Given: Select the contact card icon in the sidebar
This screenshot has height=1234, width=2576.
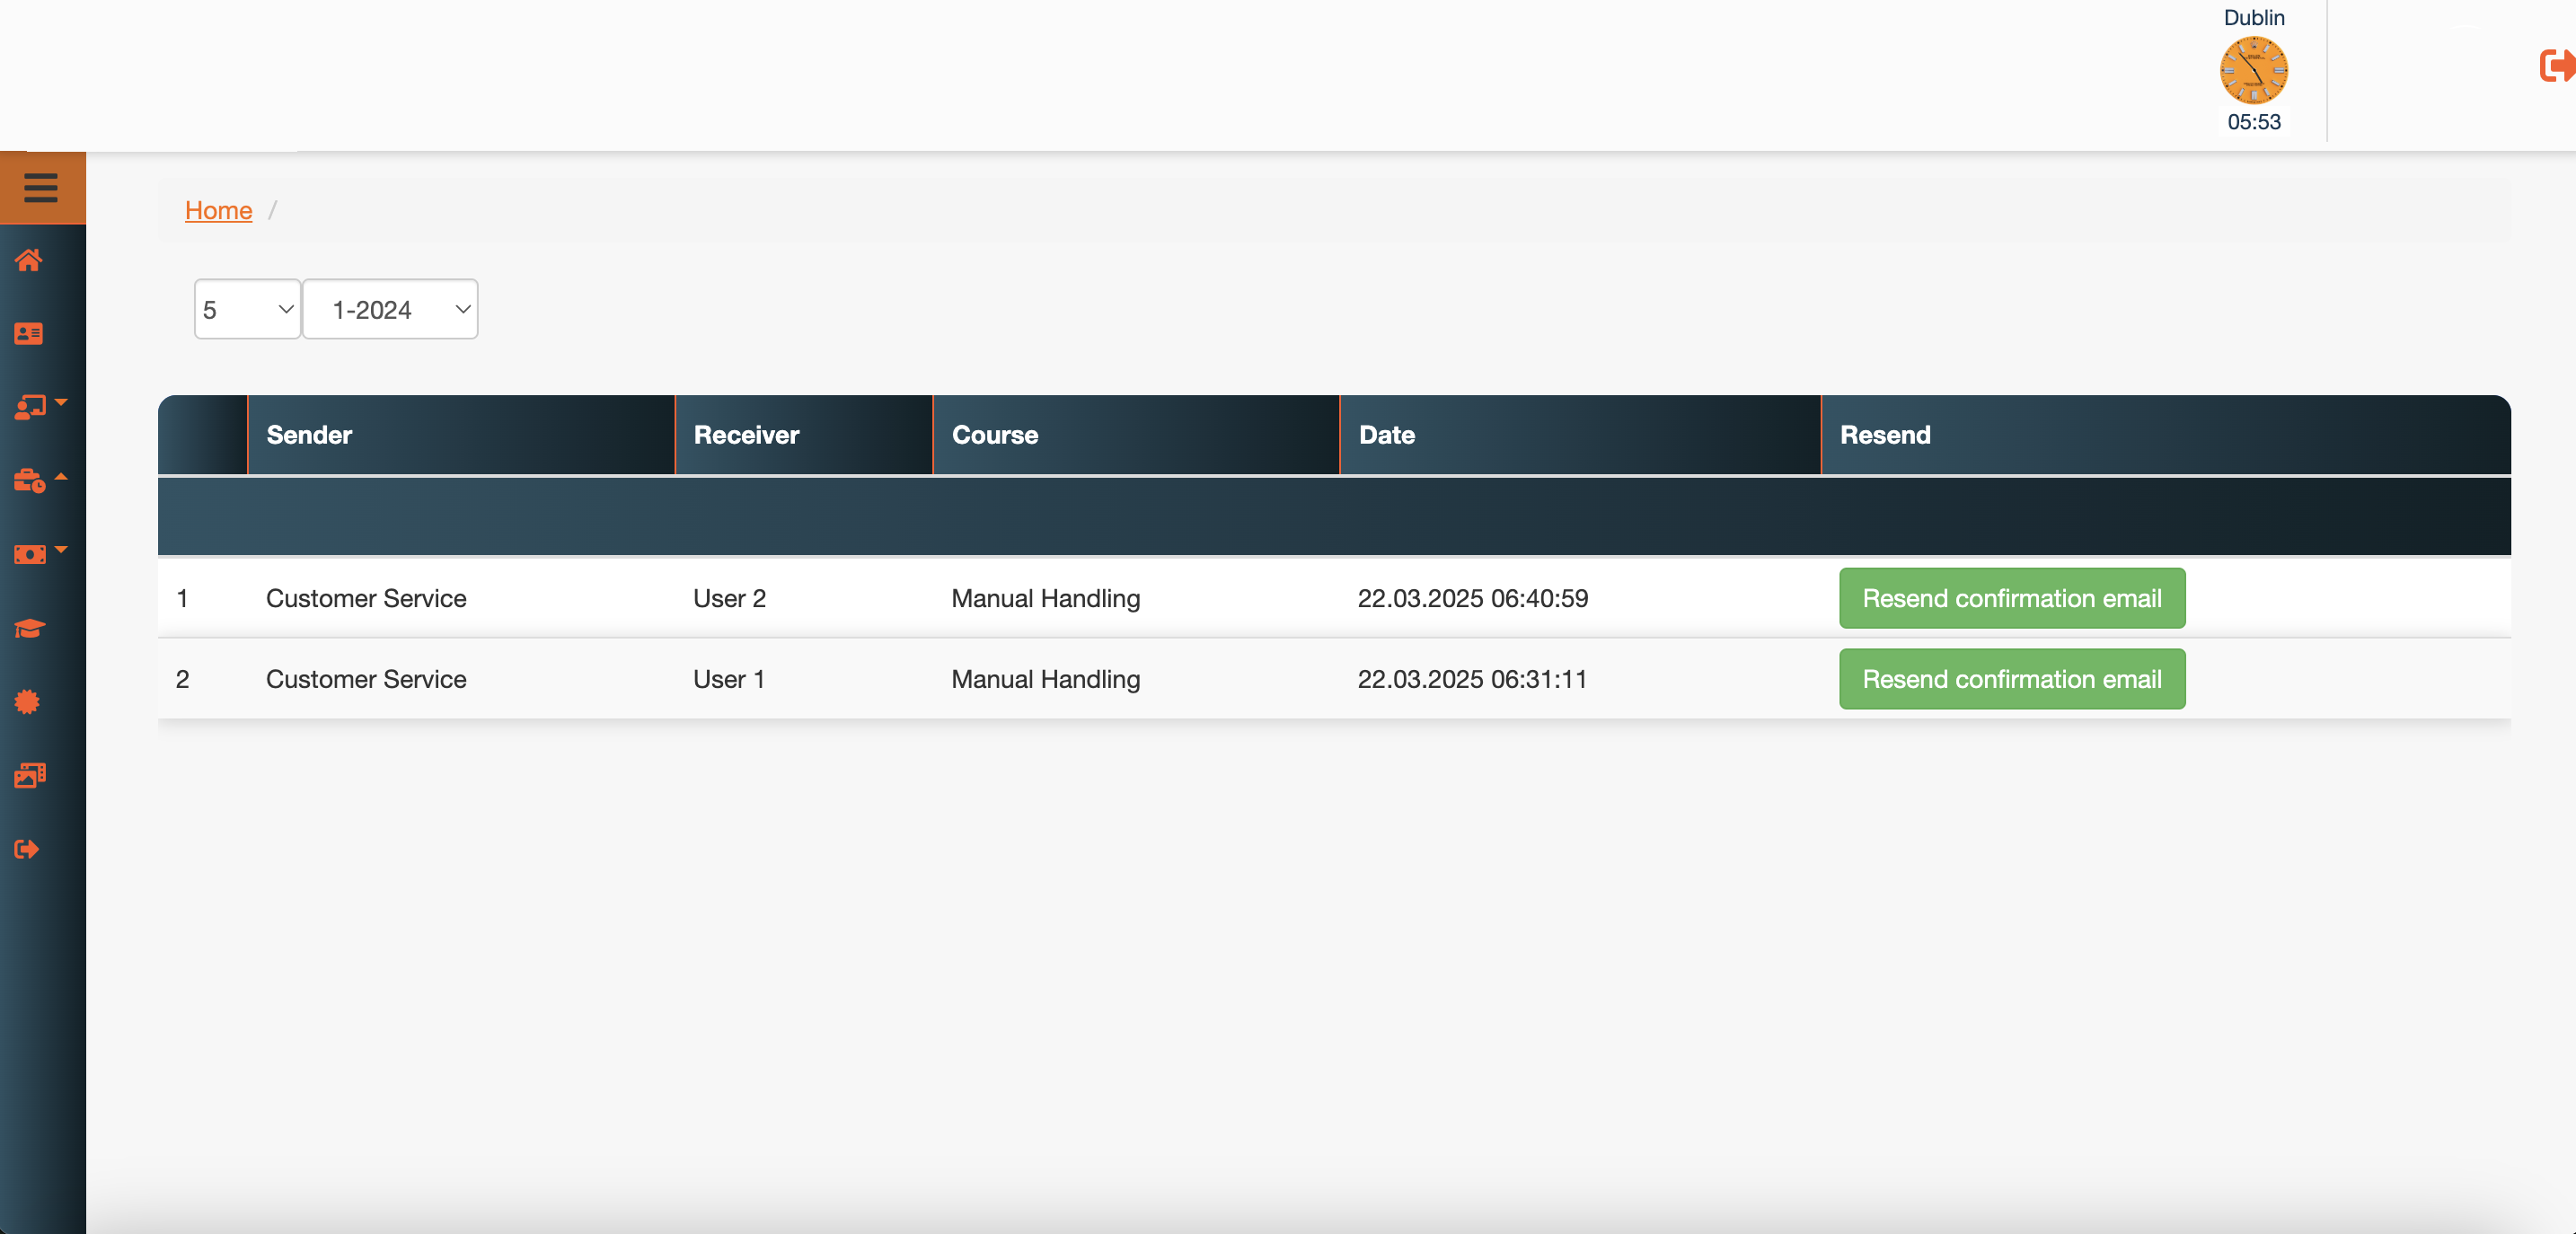Looking at the screenshot, I should [29, 333].
